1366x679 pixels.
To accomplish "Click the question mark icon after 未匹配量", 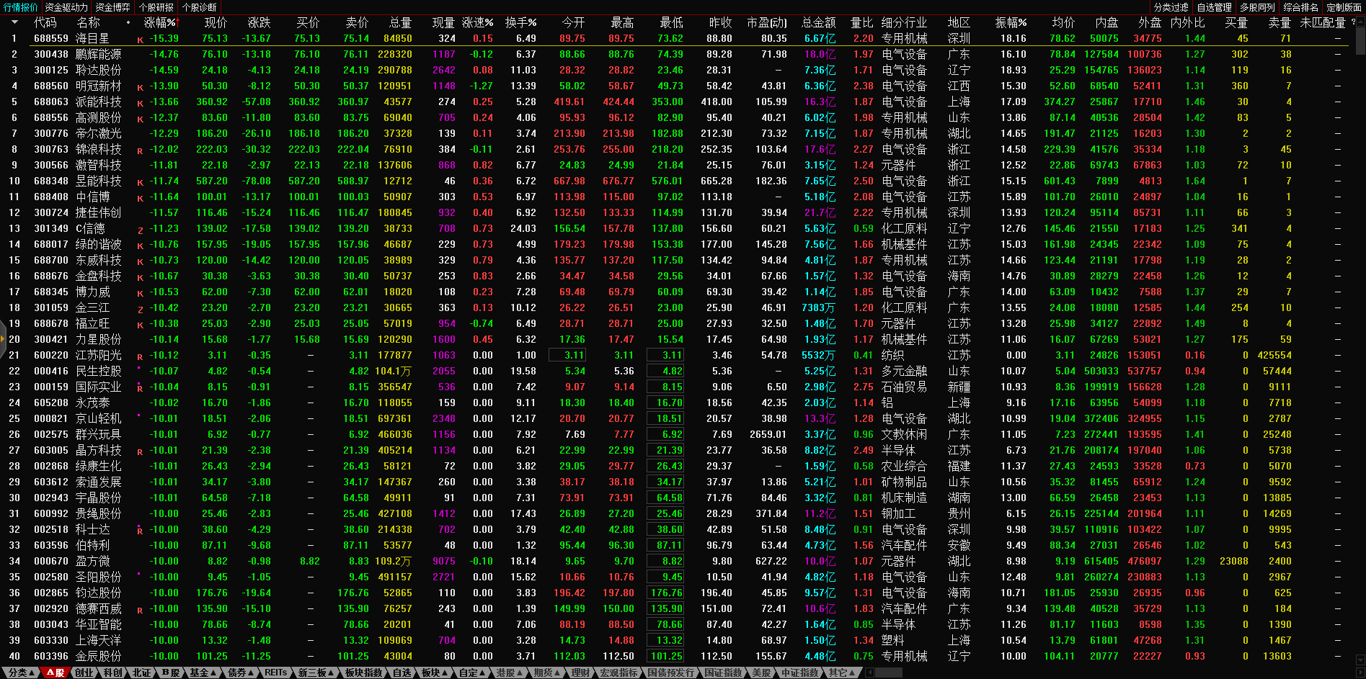I will pos(1353,22).
